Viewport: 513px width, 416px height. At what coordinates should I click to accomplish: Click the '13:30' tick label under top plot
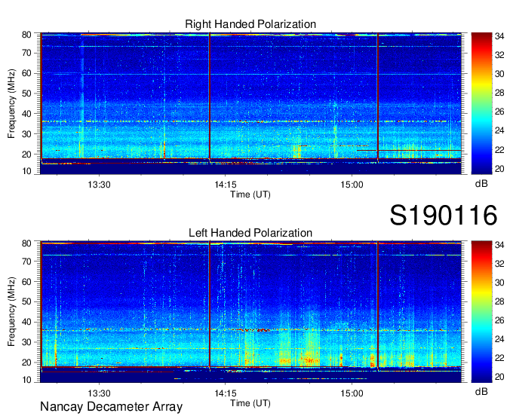(x=99, y=185)
